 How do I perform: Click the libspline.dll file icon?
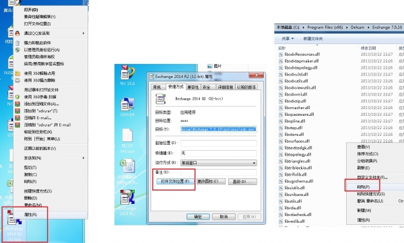click(x=281, y=121)
